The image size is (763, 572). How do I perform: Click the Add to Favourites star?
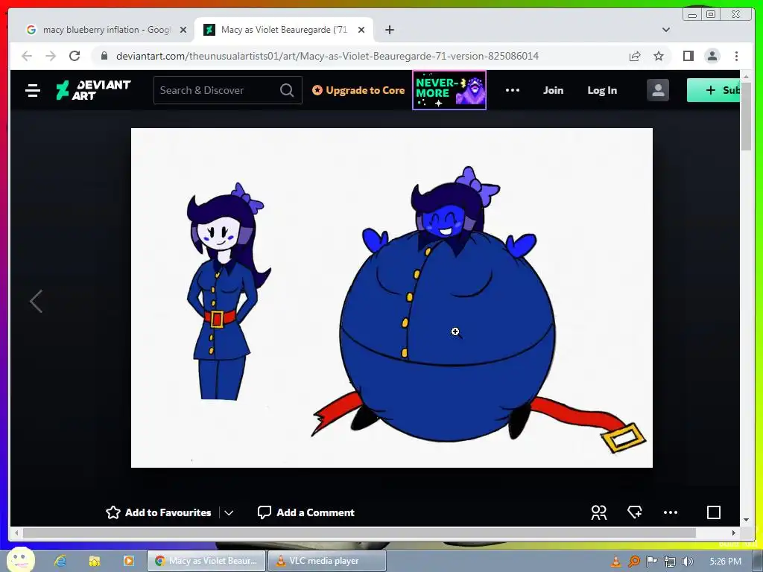[x=113, y=512]
